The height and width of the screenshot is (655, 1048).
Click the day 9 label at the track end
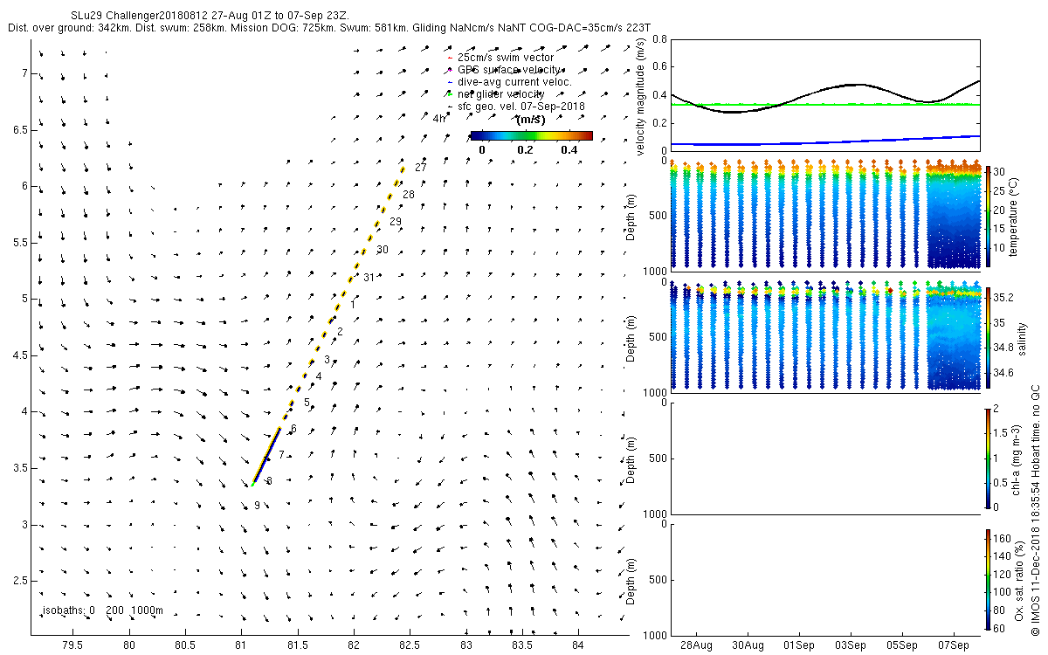pyautogui.click(x=257, y=505)
